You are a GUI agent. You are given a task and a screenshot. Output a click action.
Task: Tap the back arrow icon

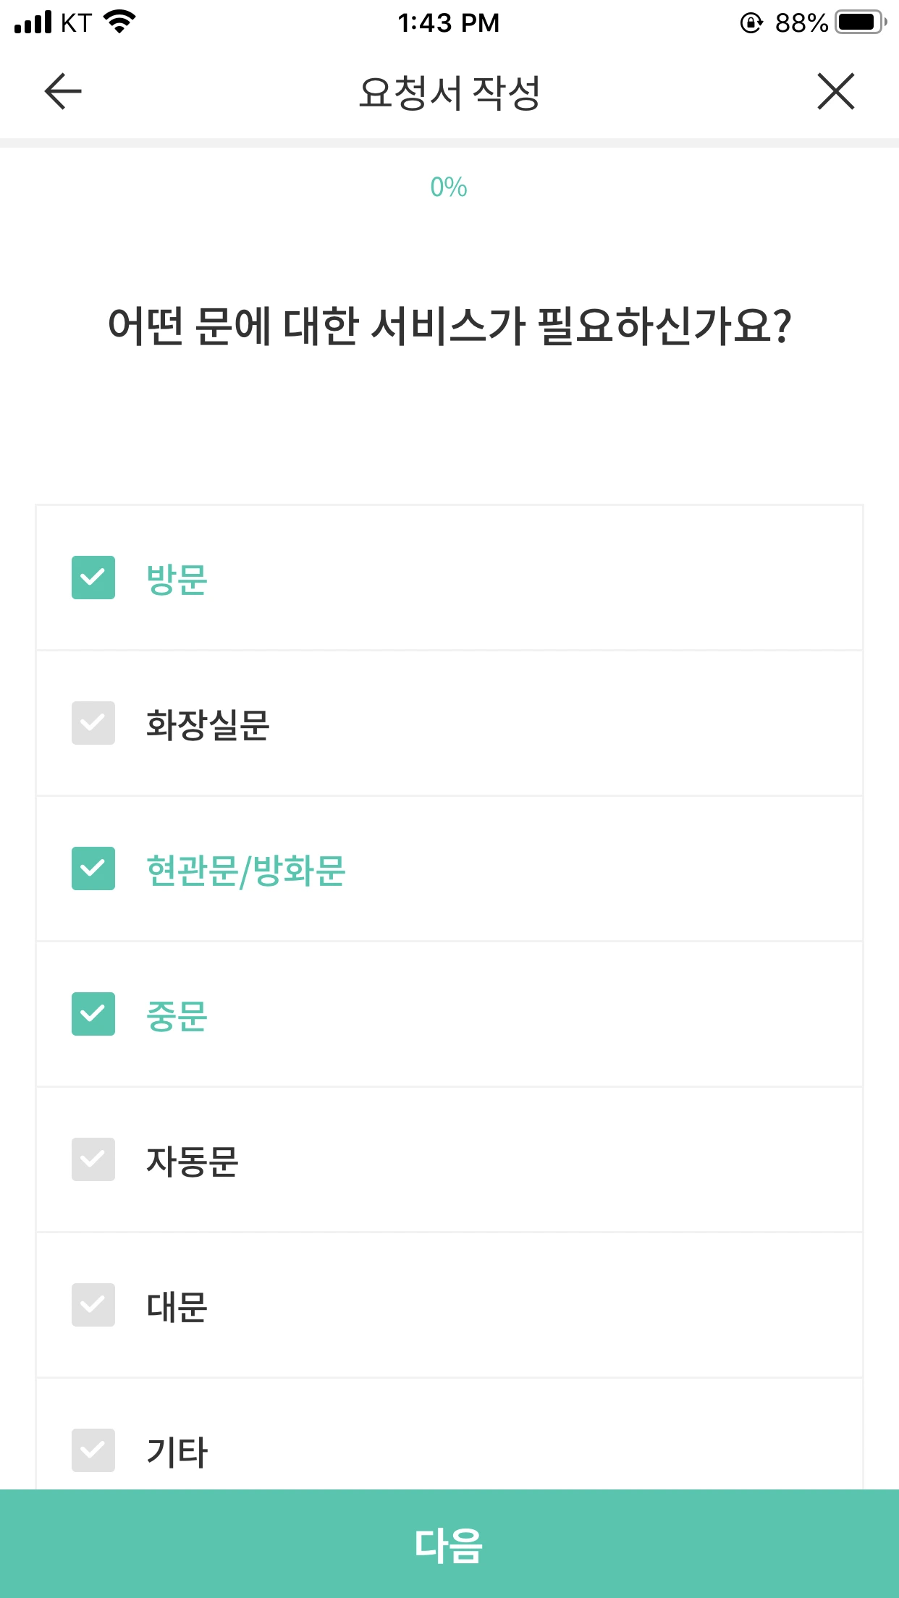[63, 91]
